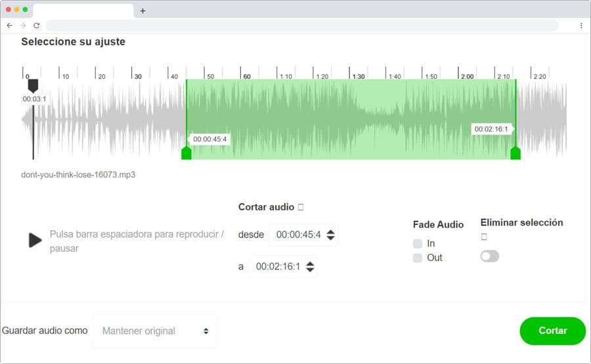591x364 pixels.
Task: Click the 2:00 mark on the timeline ruler
Action: pos(467,77)
